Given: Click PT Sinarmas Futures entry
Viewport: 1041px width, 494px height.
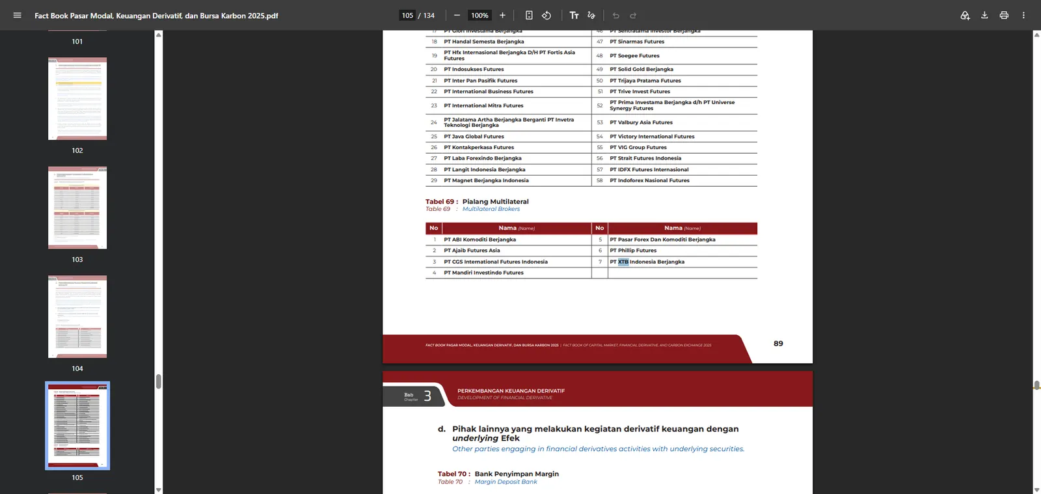Looking at the screenshot, I should 637,42.
